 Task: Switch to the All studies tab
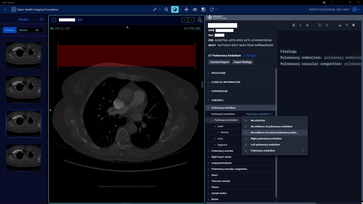pos(37,30)
